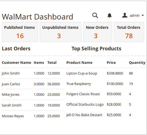Click the 19.0000 total for Sarah Smith
Image resolution: width=147 pixels, height=135 pixels.
click(x=54, y=105)
